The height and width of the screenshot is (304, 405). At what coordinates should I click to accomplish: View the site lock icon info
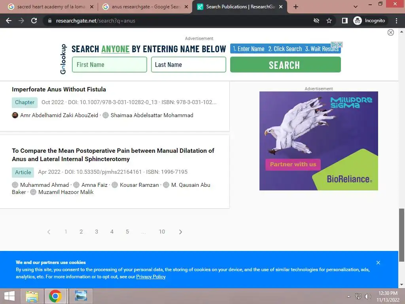pyautogui.click(x=50, y=21)
